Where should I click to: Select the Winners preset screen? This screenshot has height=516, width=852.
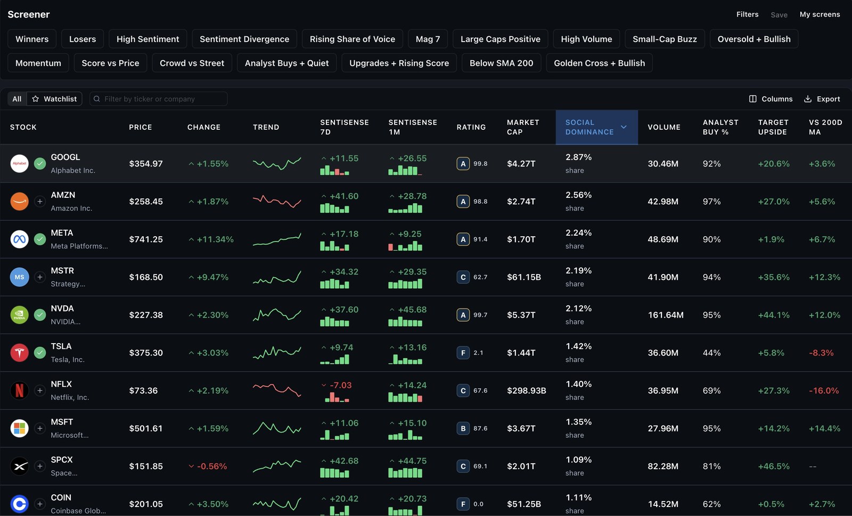pos(32,39)
